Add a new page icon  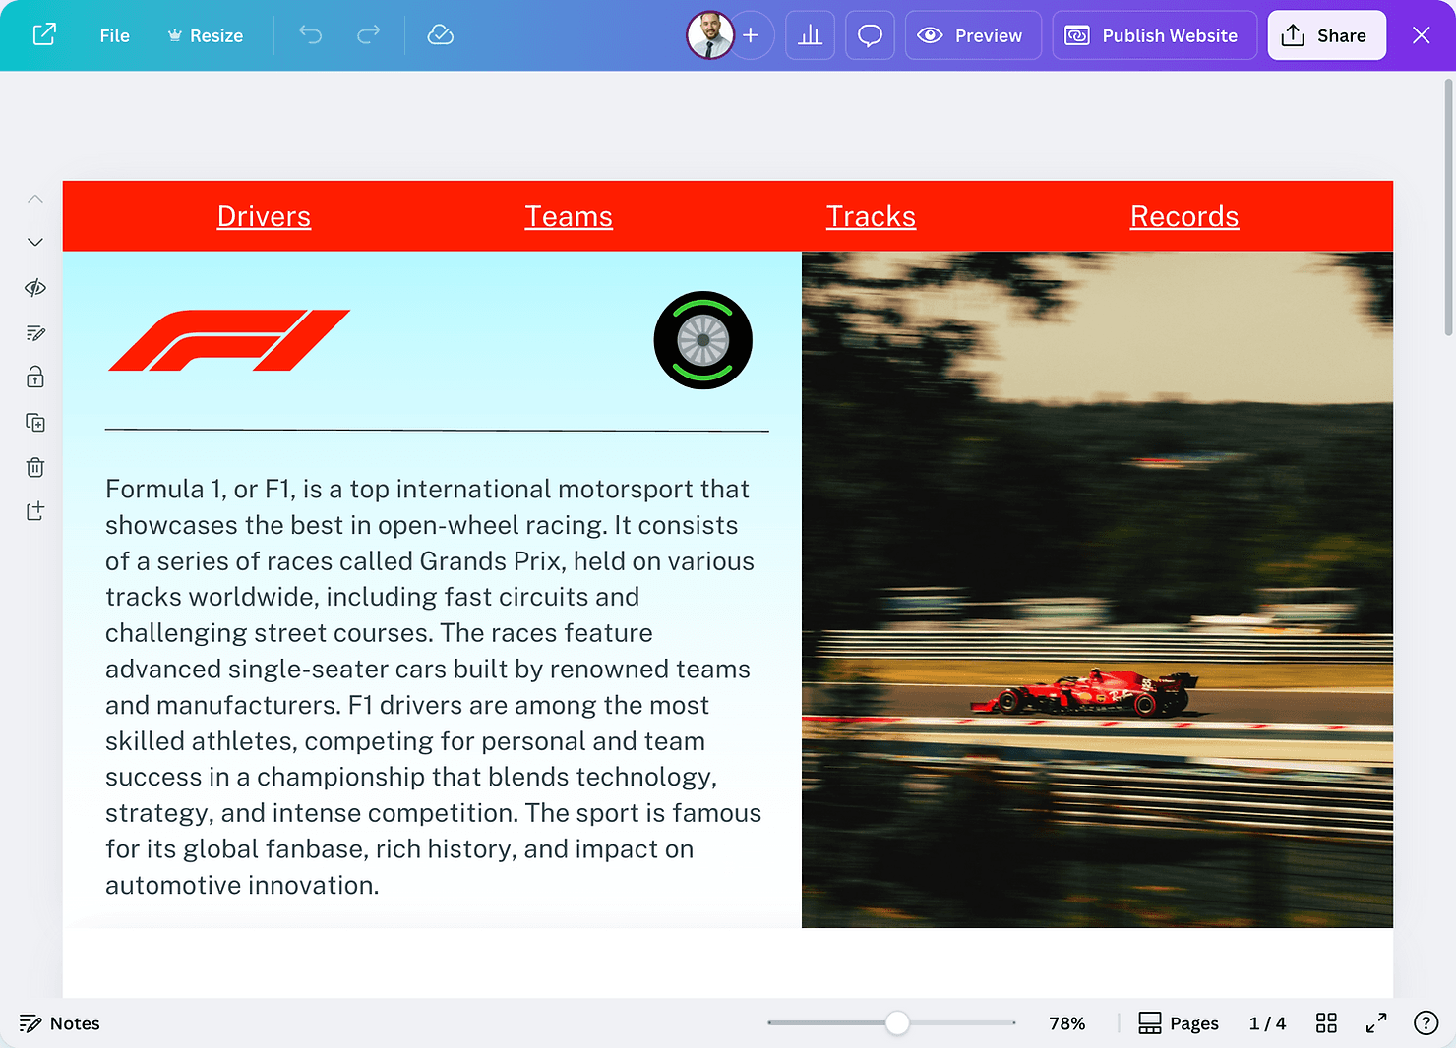35,511
